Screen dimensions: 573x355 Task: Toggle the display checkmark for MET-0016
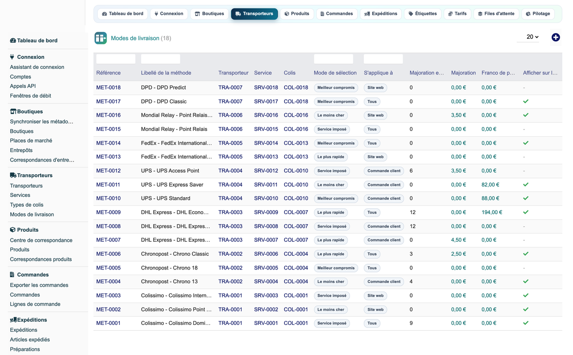(526, 115)
